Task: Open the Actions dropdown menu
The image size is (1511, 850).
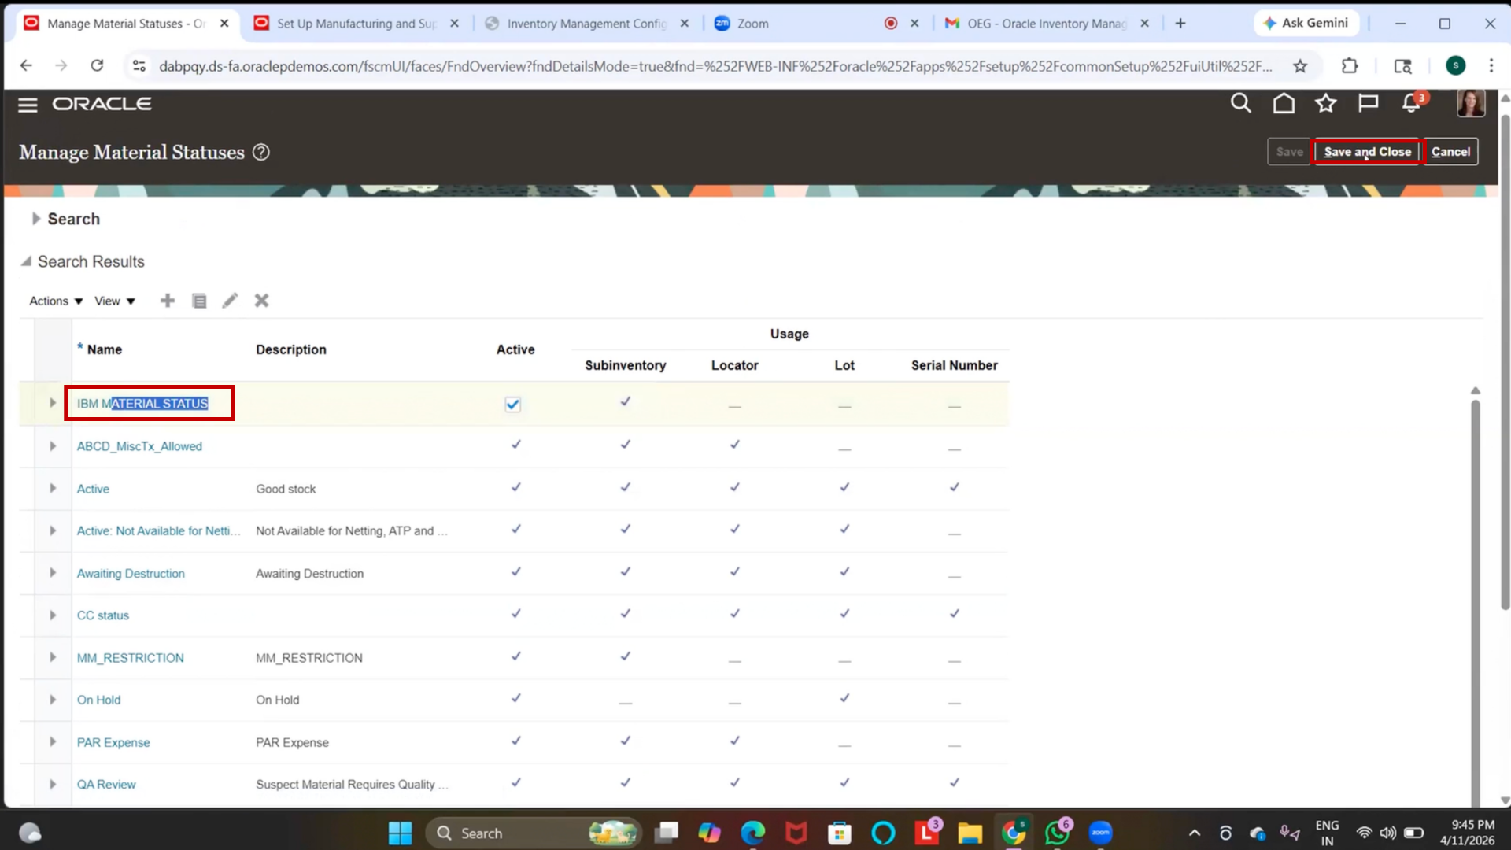Action: pyautogui.click(x=56, y=301)
